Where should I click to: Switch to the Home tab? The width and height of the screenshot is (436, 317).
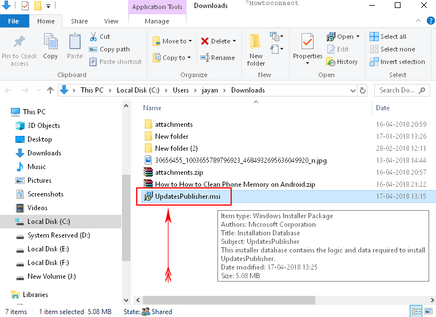[46, 21]
